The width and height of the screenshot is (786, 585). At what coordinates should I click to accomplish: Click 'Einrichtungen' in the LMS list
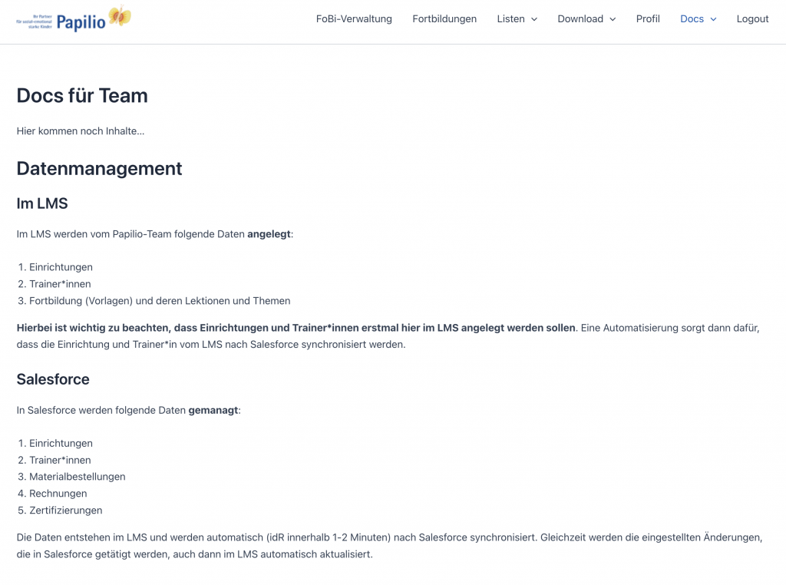(61, 267)
